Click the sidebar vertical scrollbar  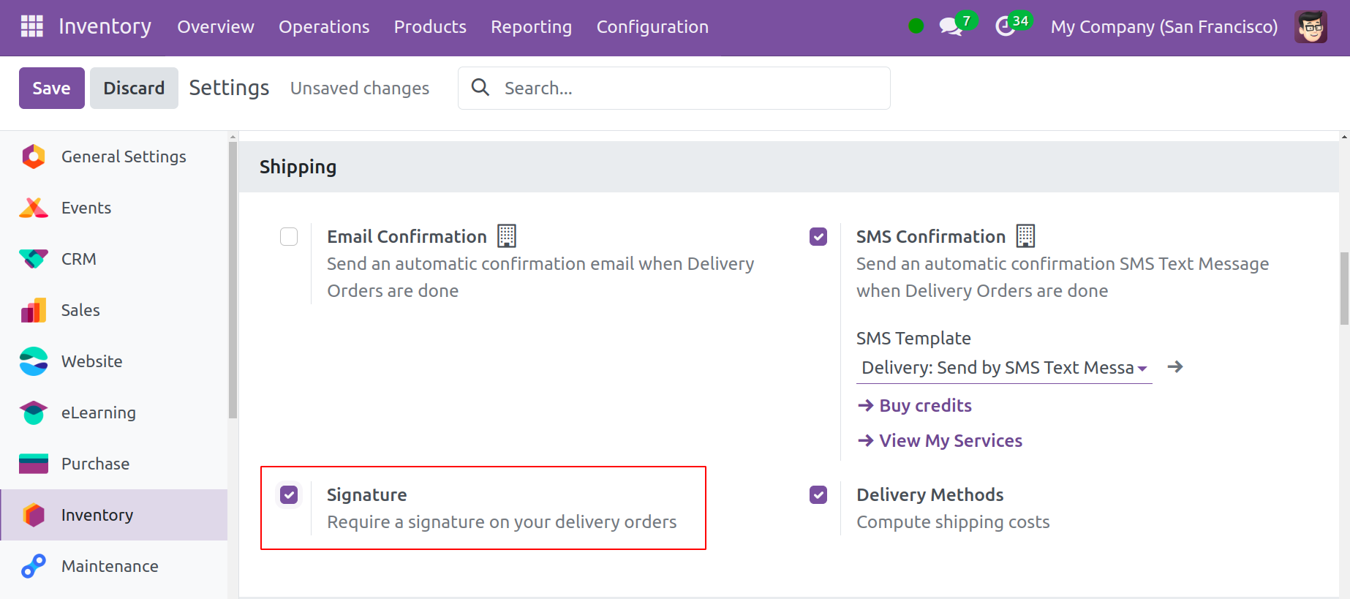point(233,278)
